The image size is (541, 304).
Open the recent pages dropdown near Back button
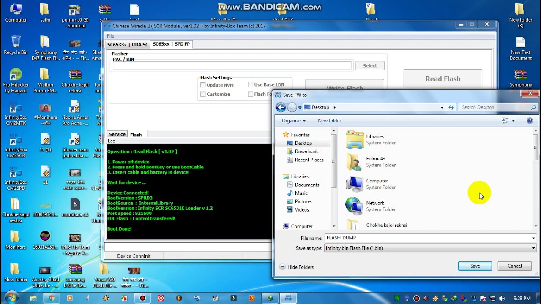point(300,108)
